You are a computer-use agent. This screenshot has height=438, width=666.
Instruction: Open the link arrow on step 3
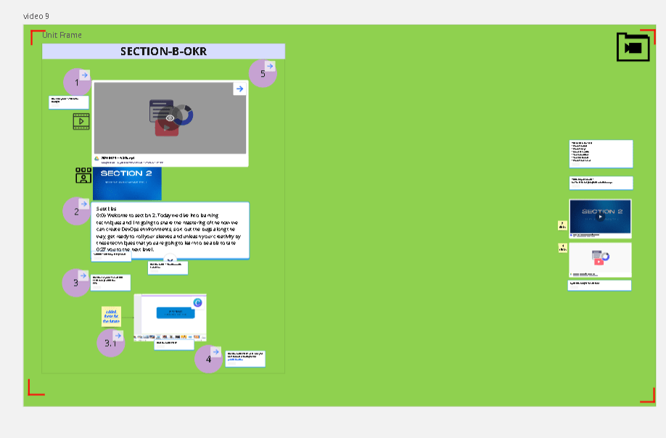click(83, 276)
